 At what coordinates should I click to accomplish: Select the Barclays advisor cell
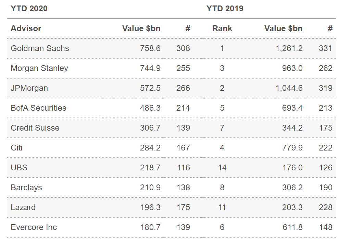click(x=26, y=188)
